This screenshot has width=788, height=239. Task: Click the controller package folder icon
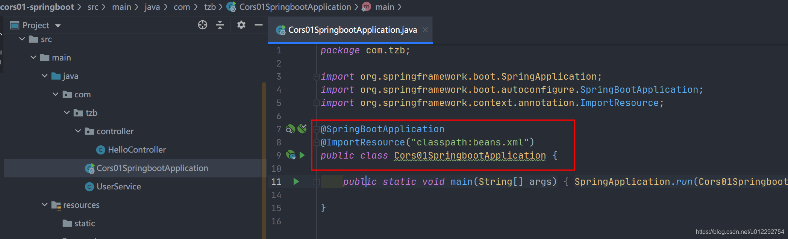pyautogui.click(x=89, y=131)
